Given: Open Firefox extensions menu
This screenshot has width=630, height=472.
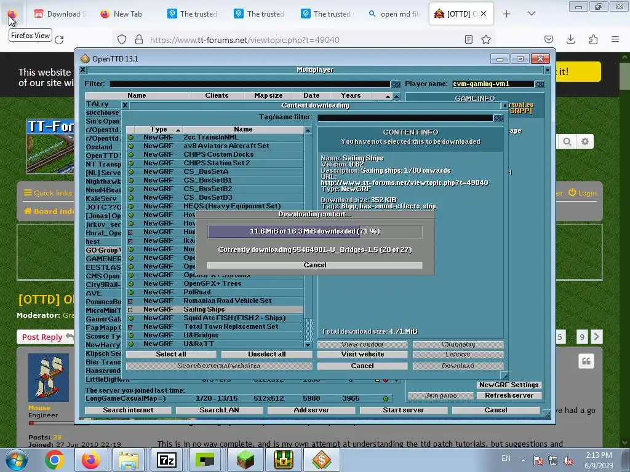Looking at the screenshot, I should (593, 39).
